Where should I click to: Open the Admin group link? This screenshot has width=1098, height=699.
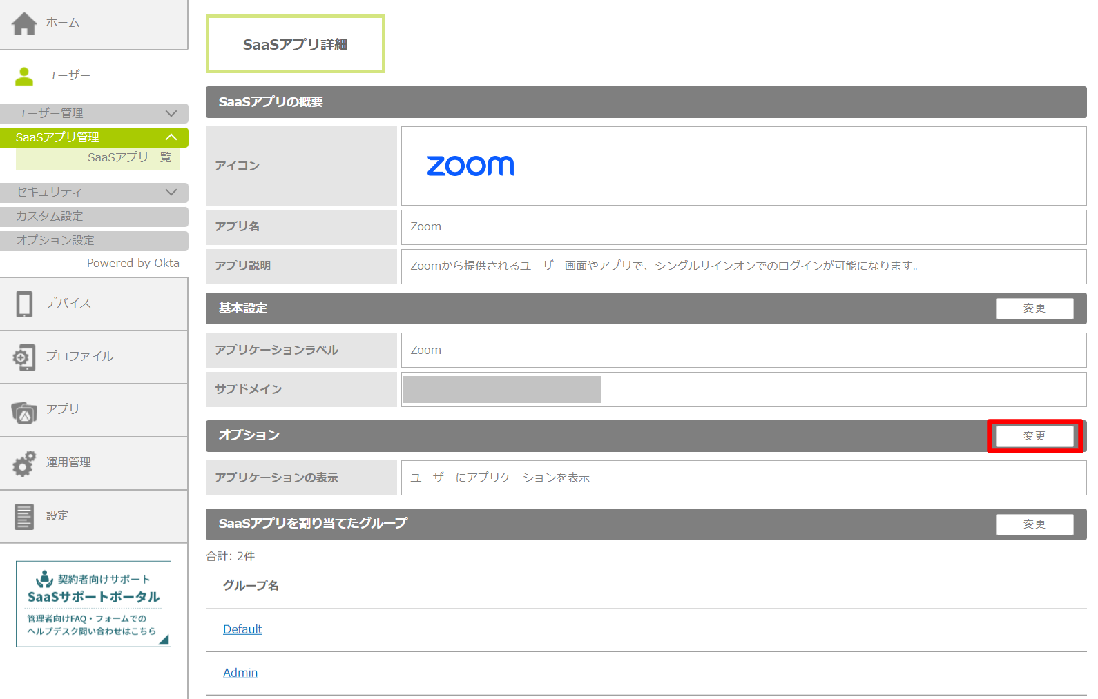pos(240,673)
